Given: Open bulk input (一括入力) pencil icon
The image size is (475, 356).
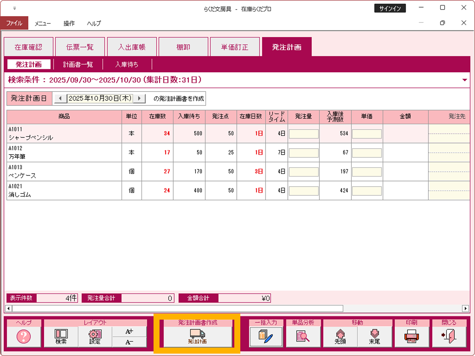Looking at the screenshot, I should tap(266, 337).
